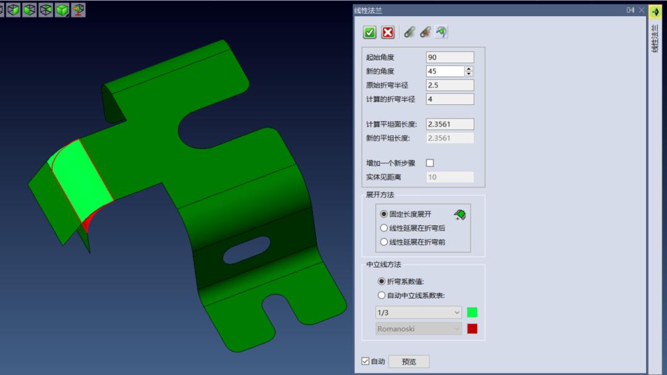Select the 折弯系数值 radio option
Image resolution: width=667 pixels, height=375 pixels.
381,281
